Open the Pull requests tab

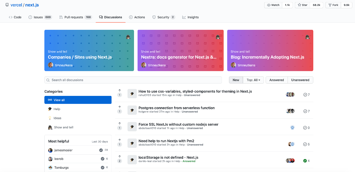(x=75, y=17)
